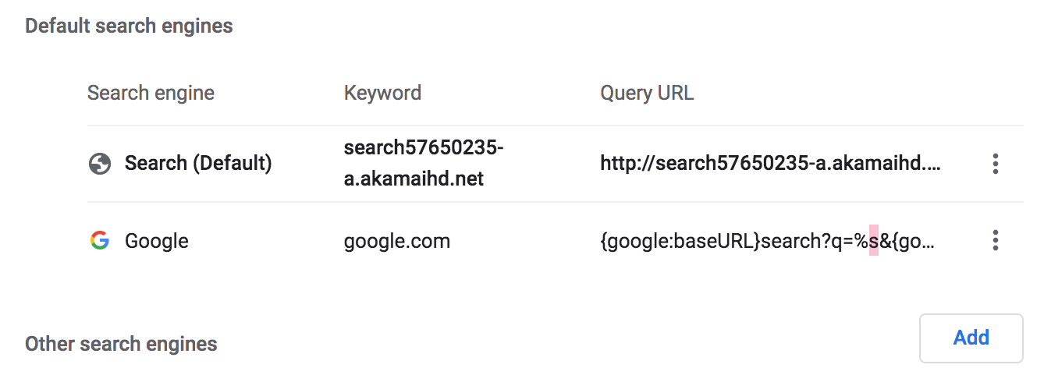Click the word (Default) next to Search
The image size is (1044, 368).
[232, 164]
